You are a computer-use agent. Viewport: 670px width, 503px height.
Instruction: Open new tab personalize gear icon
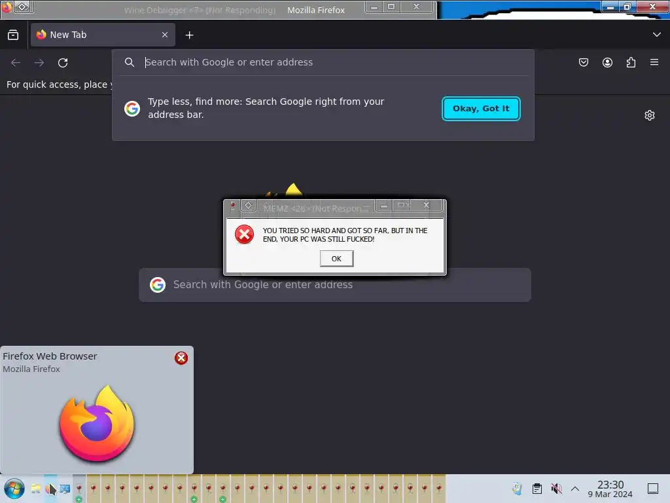650,115
